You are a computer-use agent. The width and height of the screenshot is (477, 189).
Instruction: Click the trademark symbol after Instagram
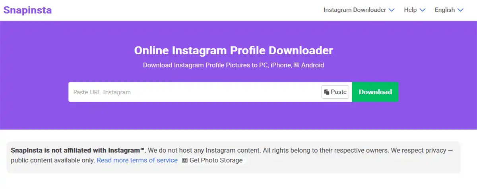(x=142, y=149)
